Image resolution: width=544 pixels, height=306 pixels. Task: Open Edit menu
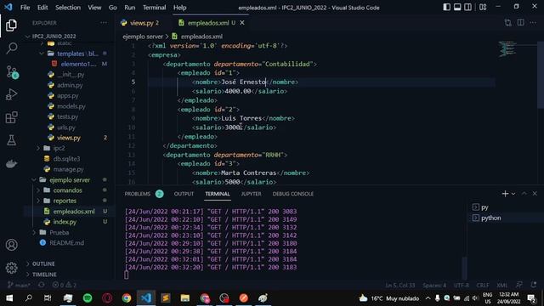tap(42, 8)
